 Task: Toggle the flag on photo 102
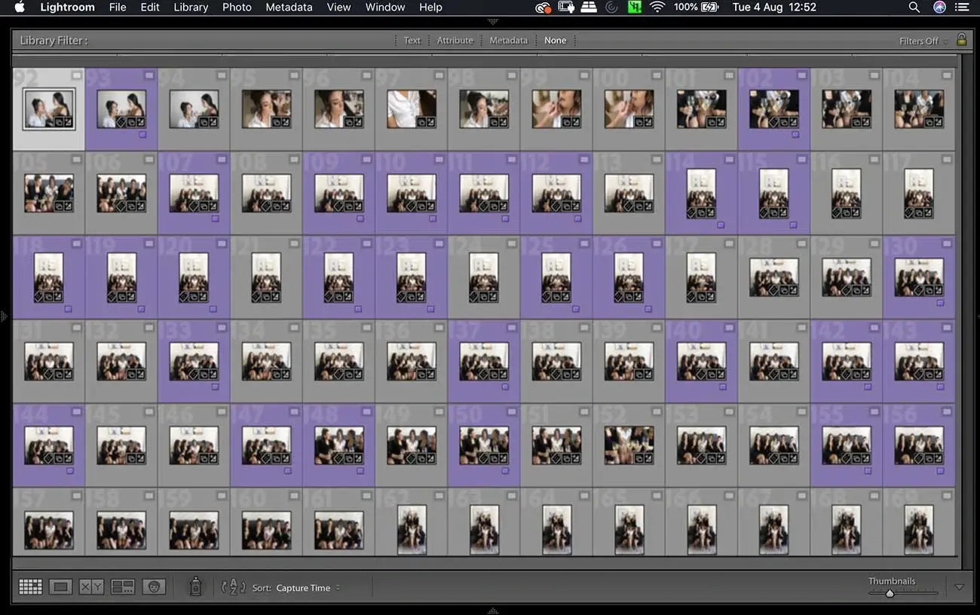click(x=801, y=75)
